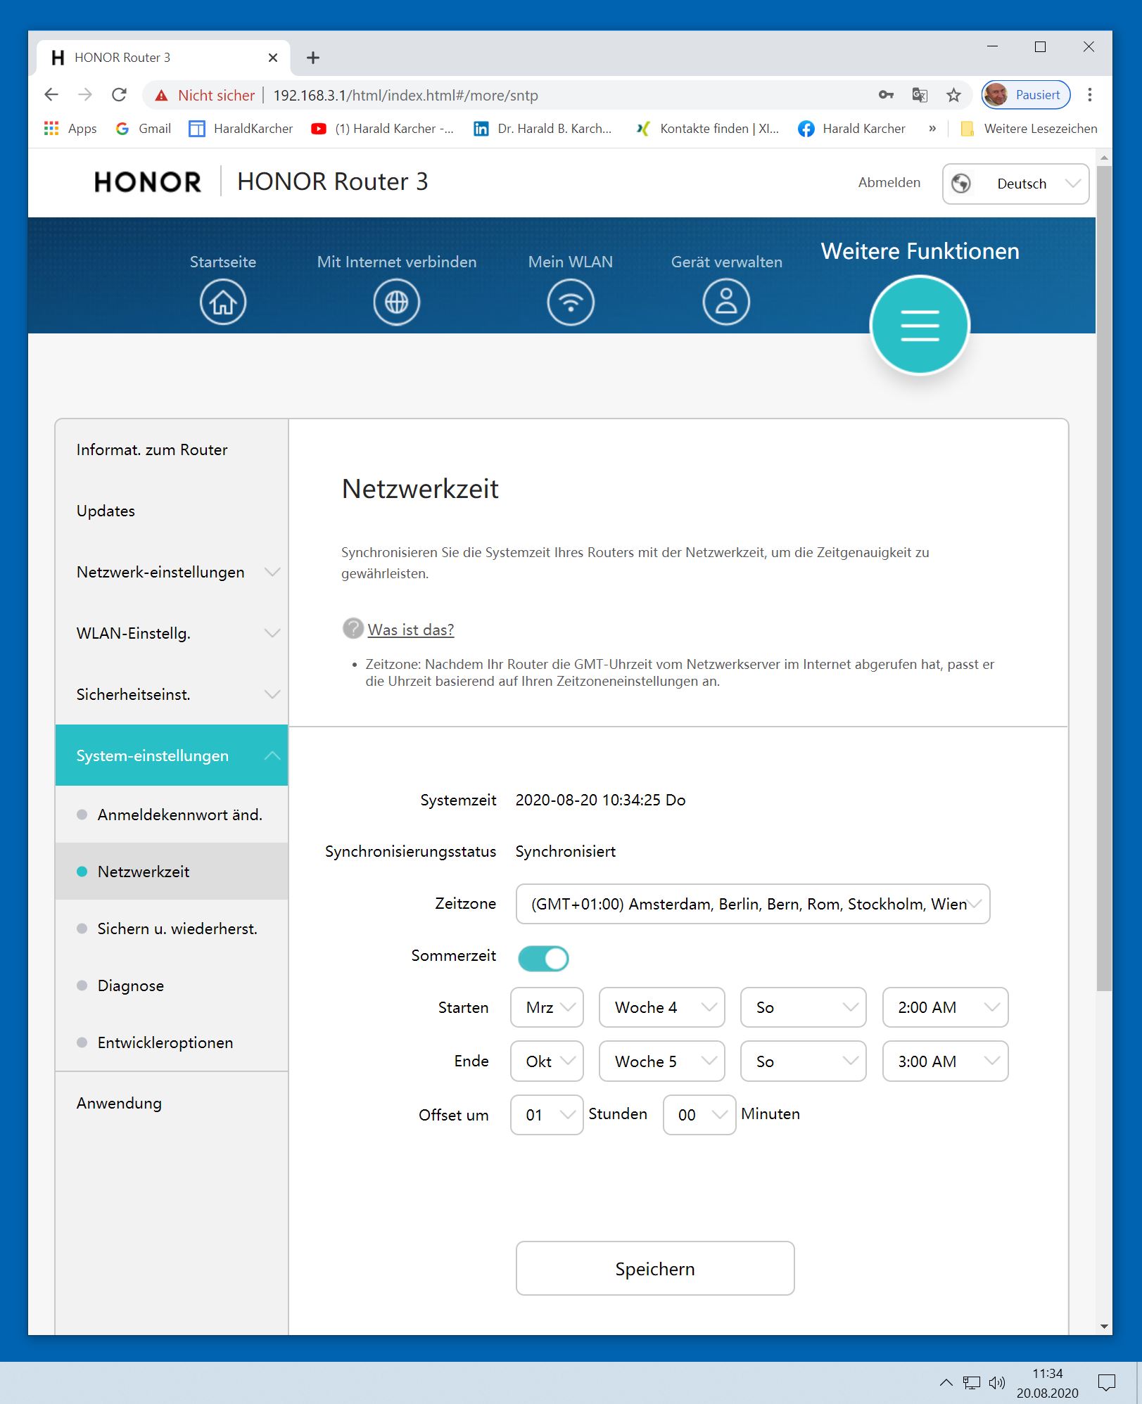Open the Weitere Lesezeichen bookmarks folder

pyautogui.click(x=1029, y=129)
